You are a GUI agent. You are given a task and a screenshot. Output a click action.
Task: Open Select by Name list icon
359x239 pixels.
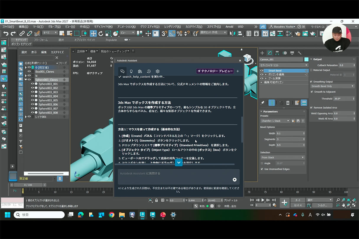coord(69,34)
